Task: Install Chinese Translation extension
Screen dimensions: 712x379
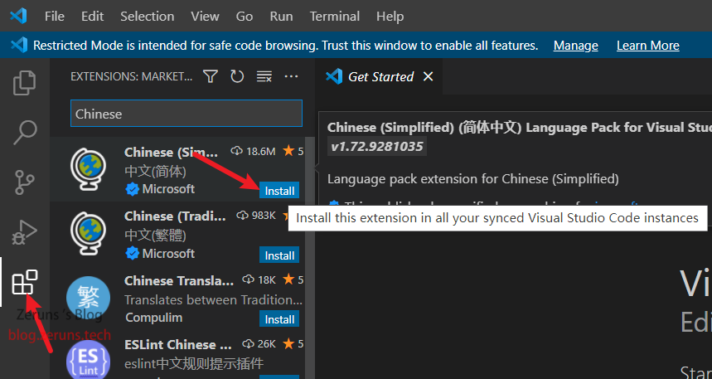Action: tap(279, 319)
